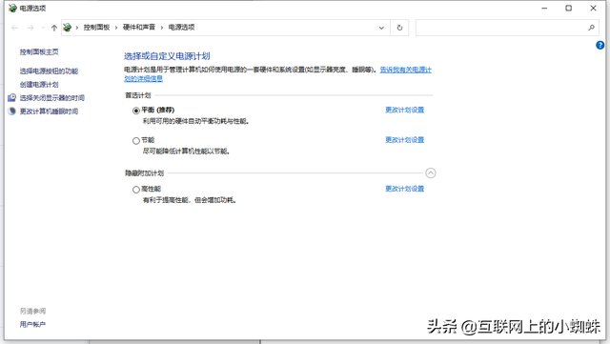
Task: Click the 有利于提高性能，但会增加功耗 description
Action: [190, 200]
